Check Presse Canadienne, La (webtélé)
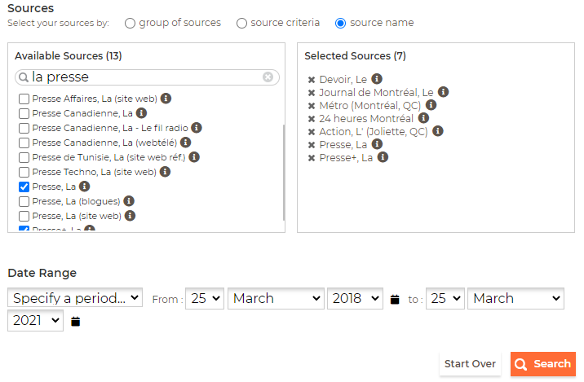 coord(24,143)
